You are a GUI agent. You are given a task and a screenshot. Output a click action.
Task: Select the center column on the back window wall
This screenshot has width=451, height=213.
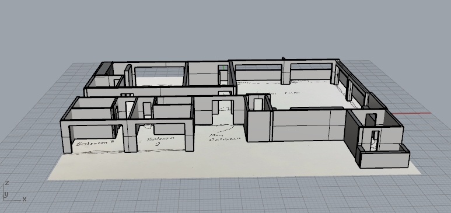[286, 72]
